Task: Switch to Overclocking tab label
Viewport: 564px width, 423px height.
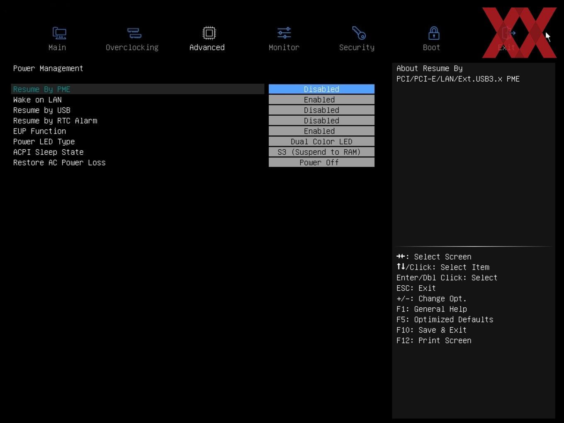Action: [x=132, y=48]
